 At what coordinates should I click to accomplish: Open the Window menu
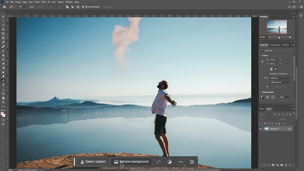69,2
